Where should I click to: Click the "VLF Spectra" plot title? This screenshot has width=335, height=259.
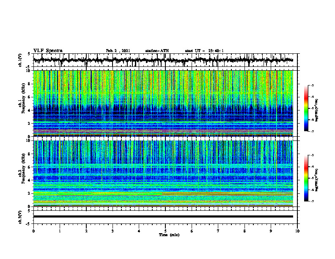pyautogui.click(x=48, y=51)
